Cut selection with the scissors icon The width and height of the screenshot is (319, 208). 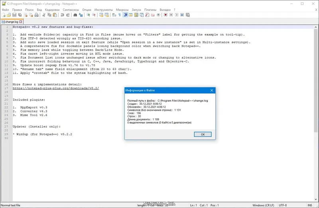44,15
